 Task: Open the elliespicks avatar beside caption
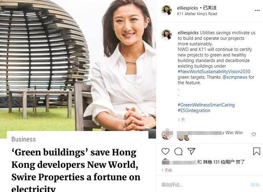[x=166, y=35]
